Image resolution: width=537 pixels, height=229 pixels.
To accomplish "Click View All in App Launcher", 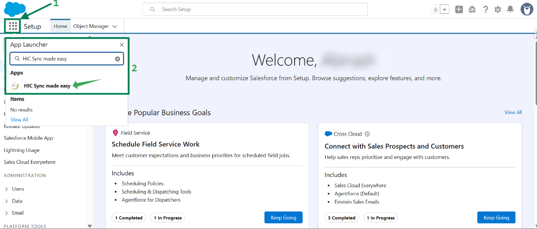I will (19, 119).
